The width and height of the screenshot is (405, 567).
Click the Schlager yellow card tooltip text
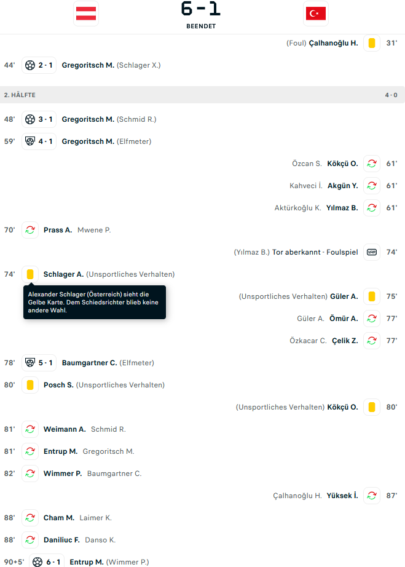pos(94,302)
